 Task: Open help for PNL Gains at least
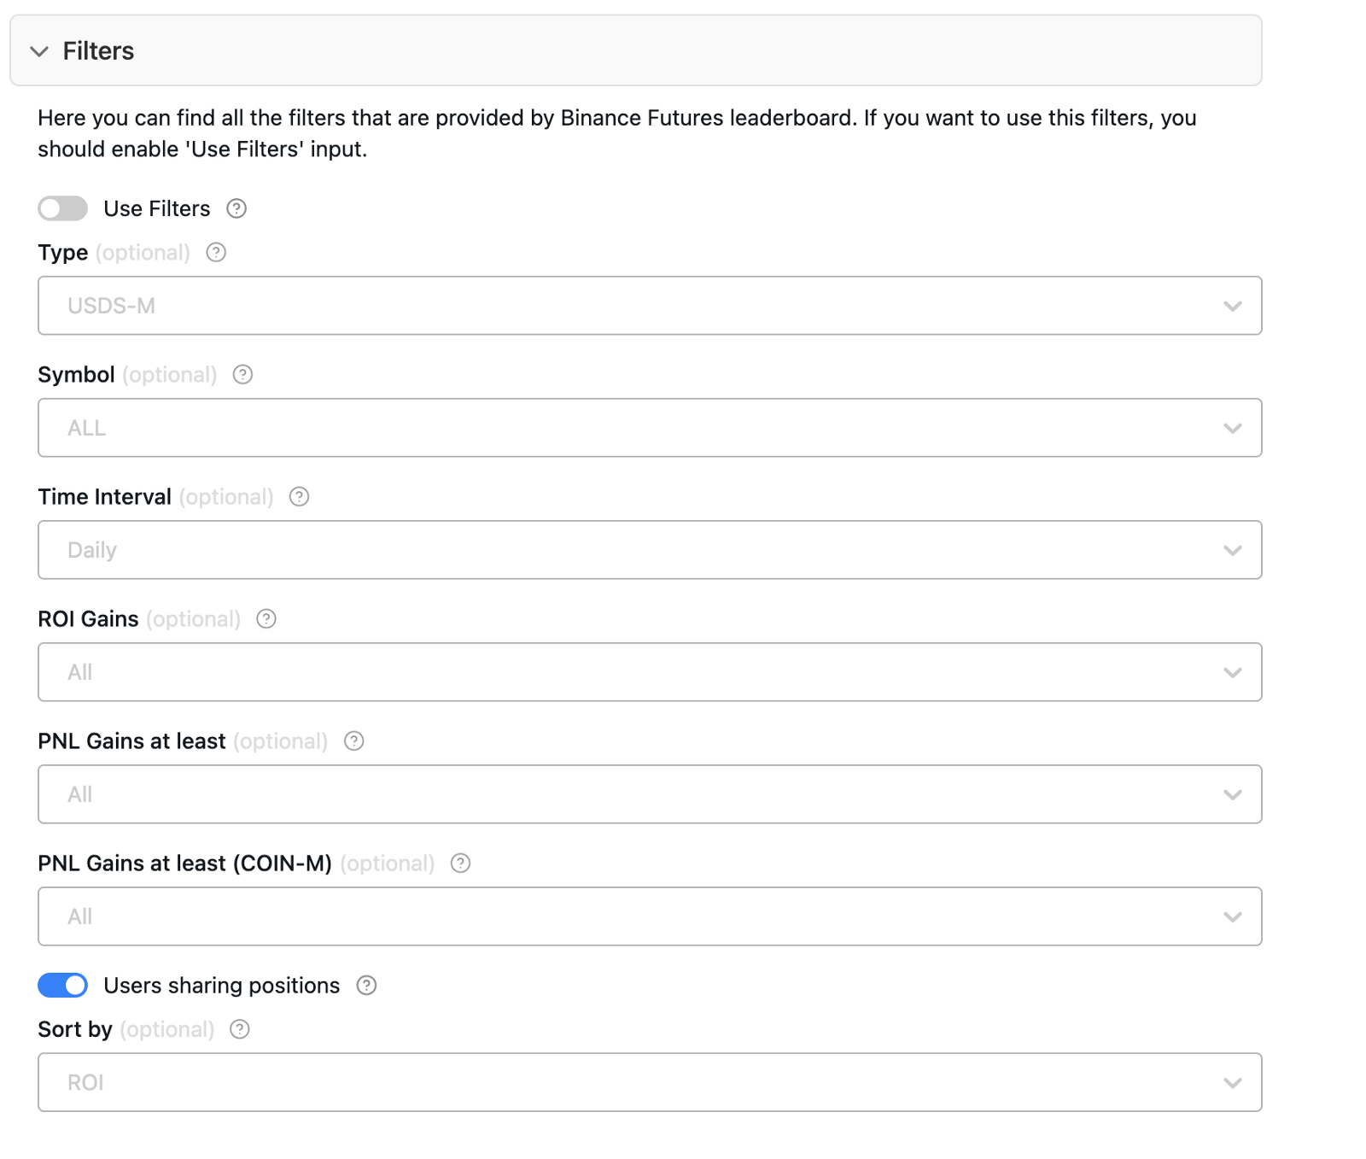[x=354, y=741]
